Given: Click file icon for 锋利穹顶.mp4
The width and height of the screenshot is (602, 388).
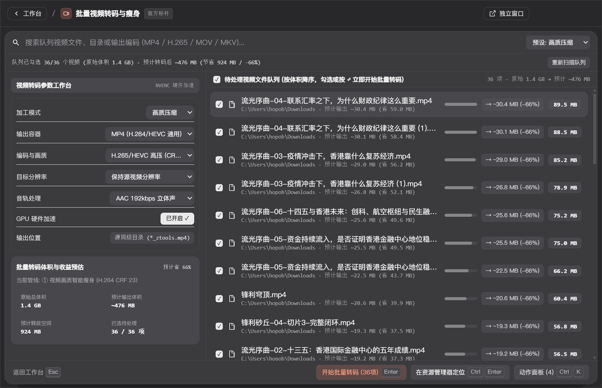Looking at the screenshot, I should 232,298.
